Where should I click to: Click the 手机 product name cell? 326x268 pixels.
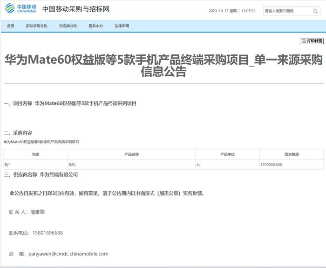[x=132, y=165]
